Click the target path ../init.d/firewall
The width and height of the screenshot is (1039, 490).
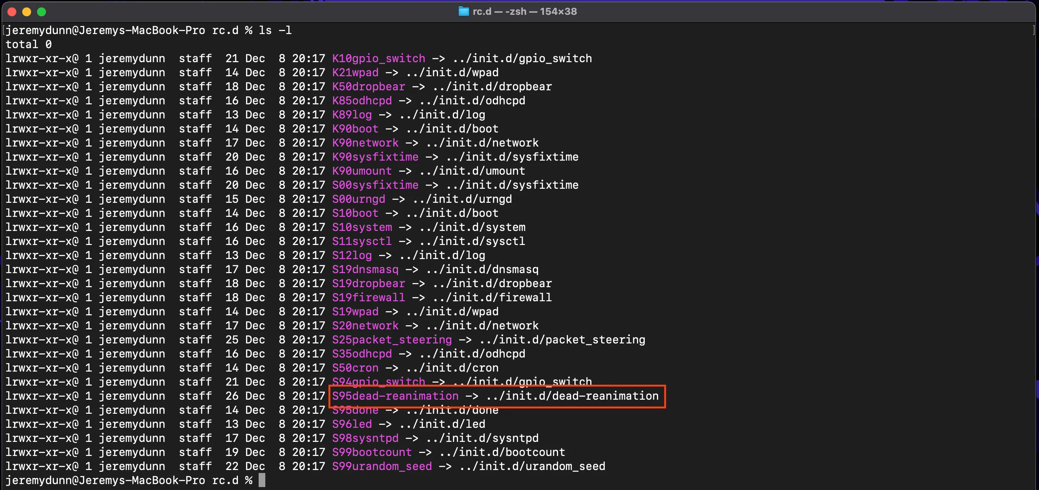pos(492,298)
